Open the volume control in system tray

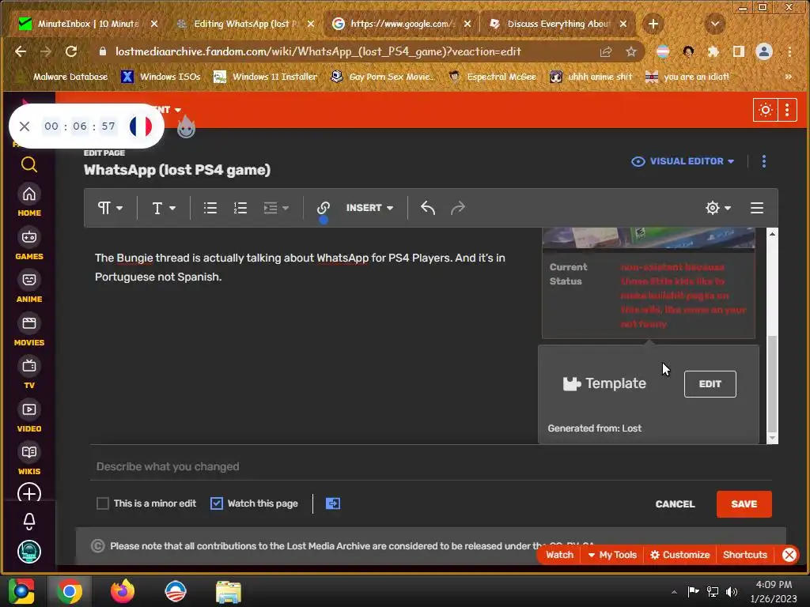[x=732, y=592]
